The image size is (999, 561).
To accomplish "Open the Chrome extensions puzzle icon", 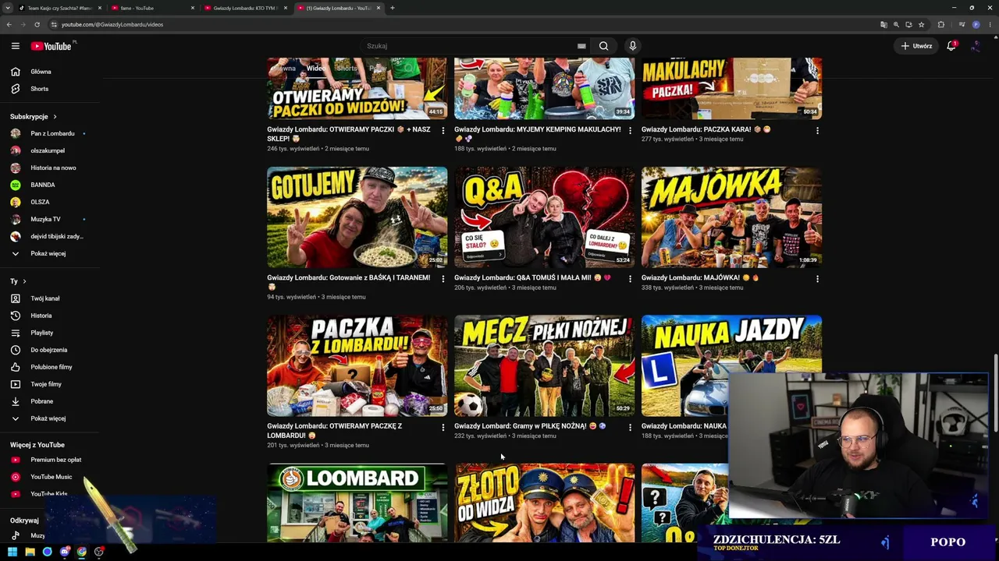I will 941,24.
